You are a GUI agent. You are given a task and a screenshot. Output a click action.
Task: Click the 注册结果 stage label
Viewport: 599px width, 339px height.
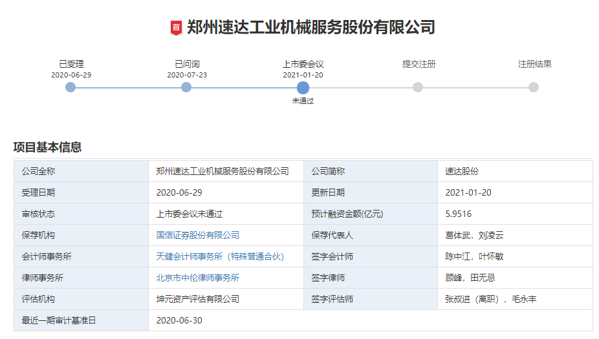coord(535,64)
